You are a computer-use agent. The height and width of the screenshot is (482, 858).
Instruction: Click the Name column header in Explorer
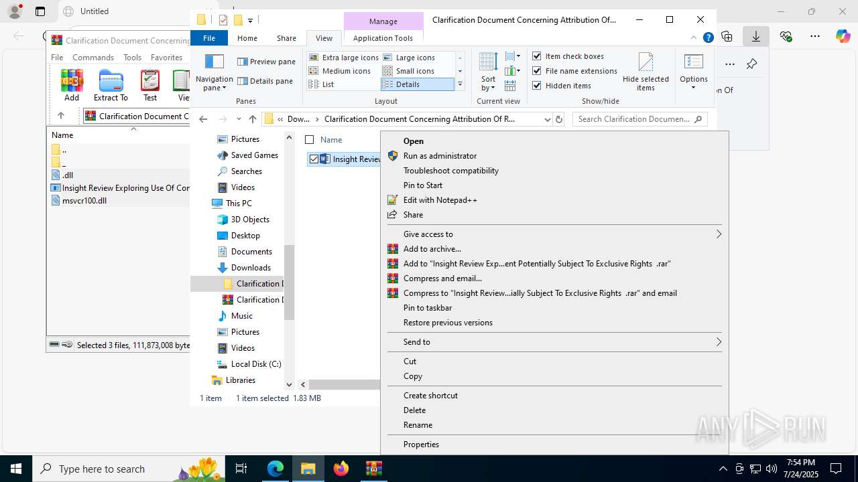pos(331,140)
